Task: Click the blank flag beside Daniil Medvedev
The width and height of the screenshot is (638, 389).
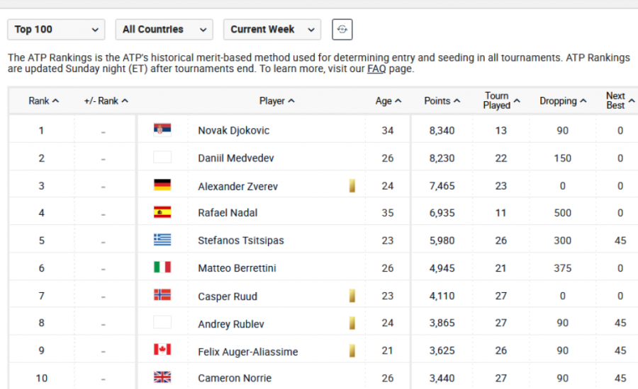Action: coord(162,157)
